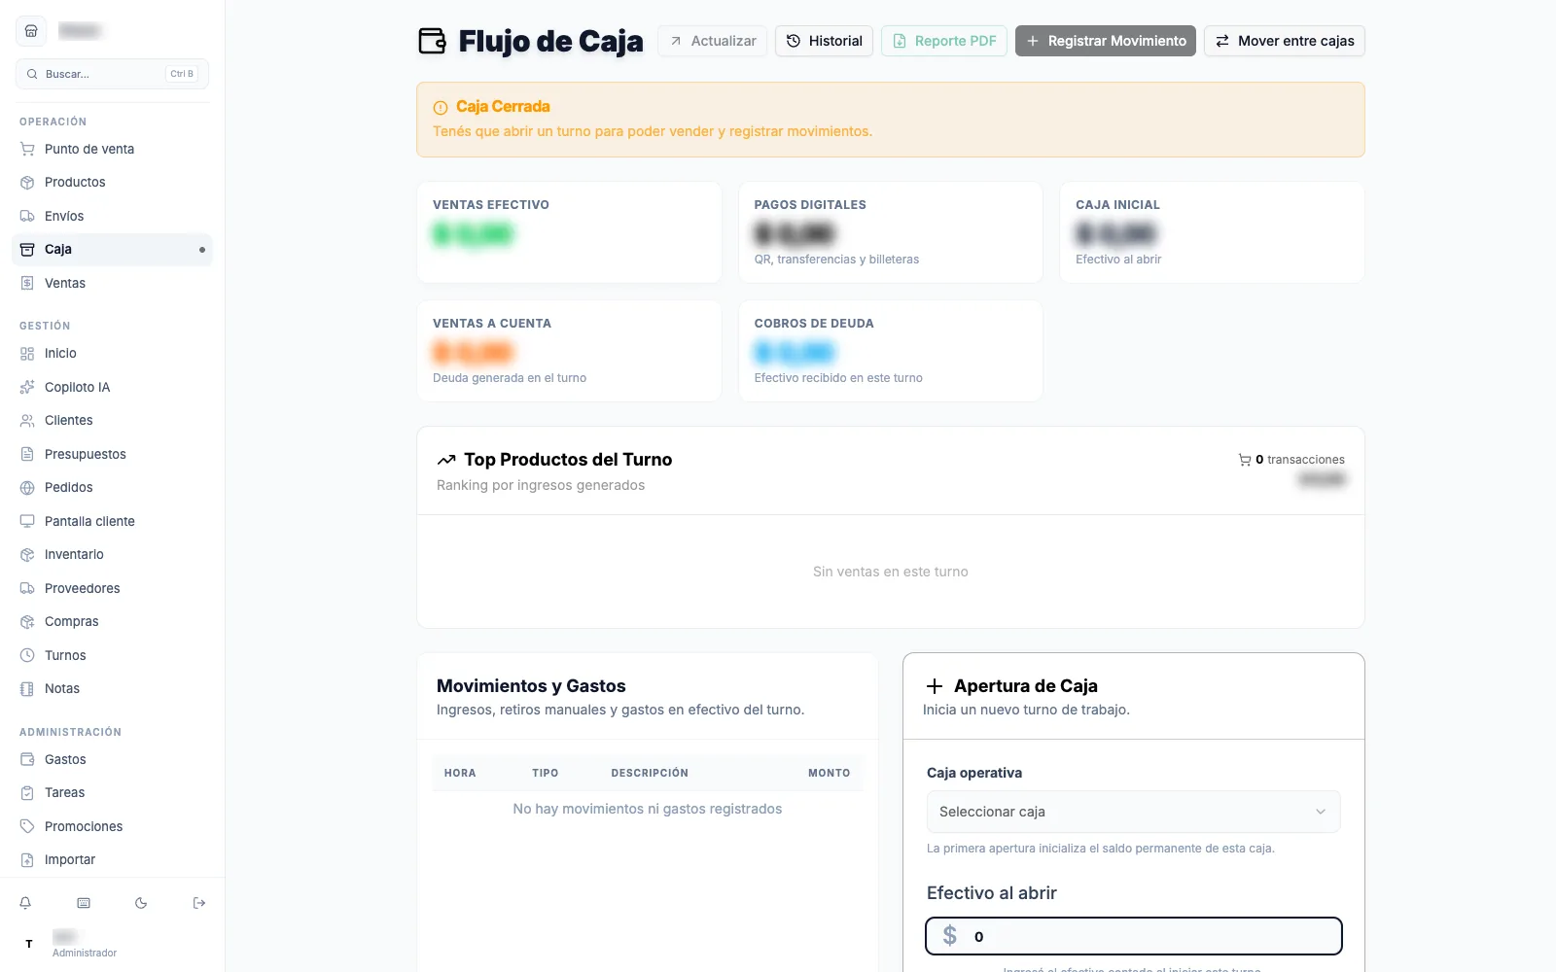1556x972 pixels.
Task: Select the active Caja sidebar item
Action: click(112, 250)
